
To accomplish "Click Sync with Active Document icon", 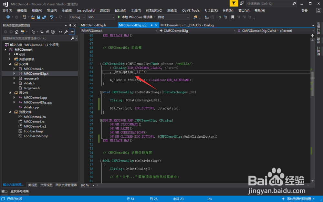I will tap(42, 32).
